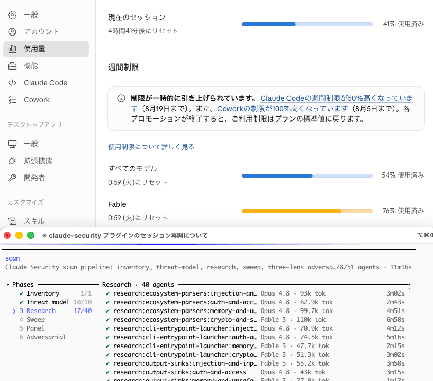Click the green checkmark beside Threat model
This screenshot has width=433, height=381.
tap(21, 302)
